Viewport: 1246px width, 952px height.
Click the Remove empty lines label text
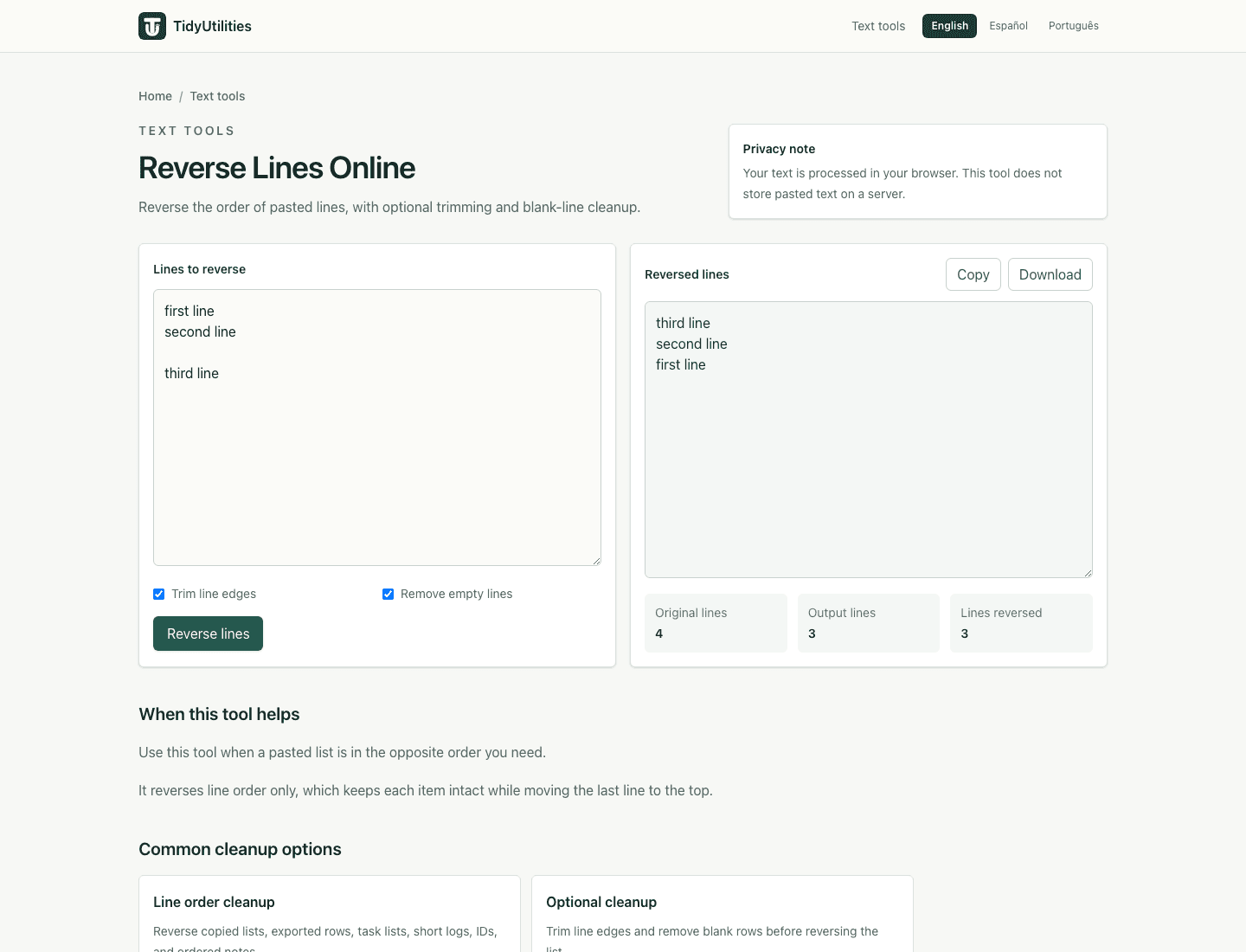[456, 594]
